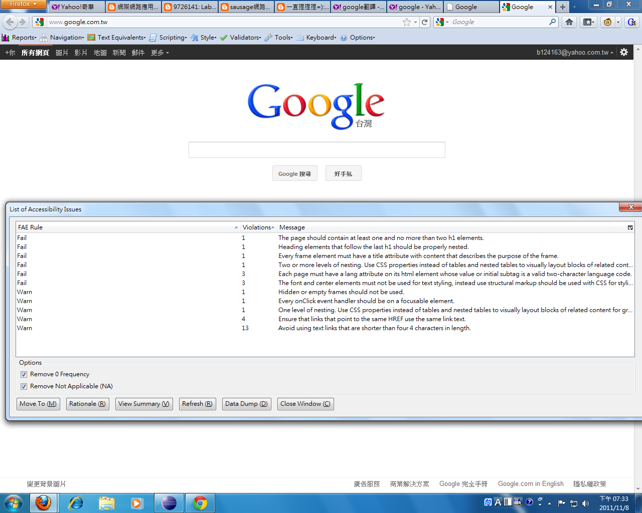
Task: Open Eclipse from the taskbar
Action: click(169, 503)
